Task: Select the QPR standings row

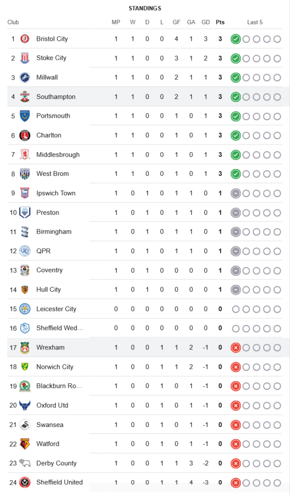Action: click(145, 251)
